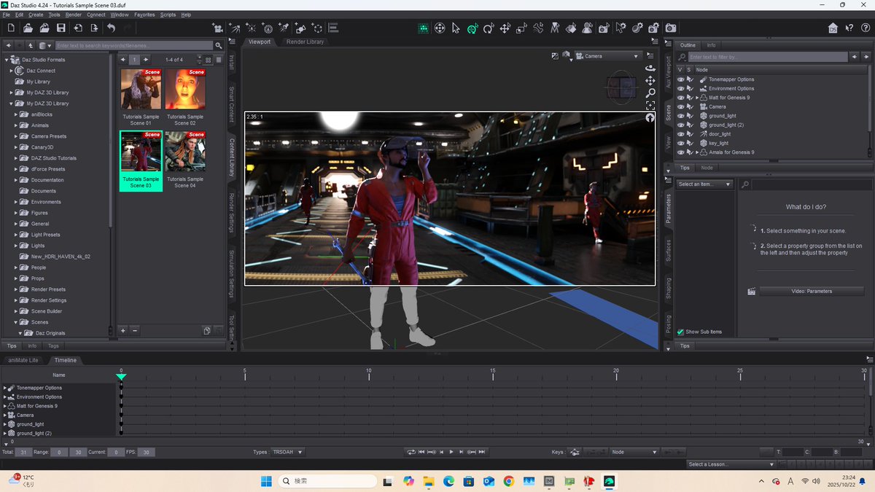Switch to the Render Library tab
Viewport: 875px width, 492px height.
pos(305,42)
